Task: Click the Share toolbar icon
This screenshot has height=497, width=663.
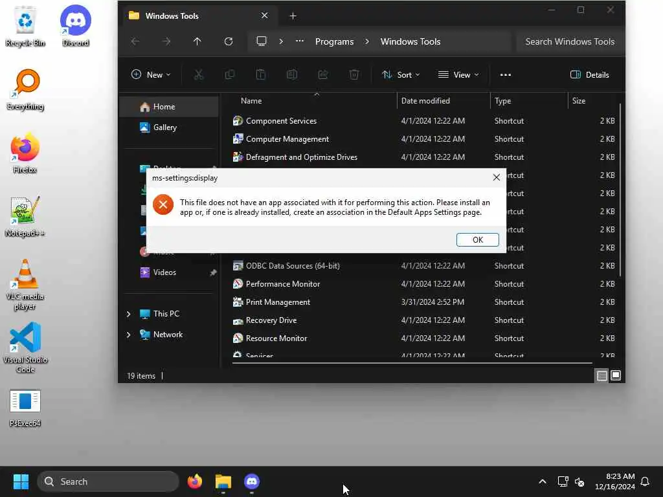Action: pyautogui.click(x=323, y=75)
